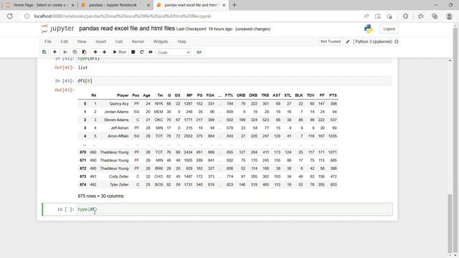The image size is (459, 258).
Task: Click the site information icon in address bar
Action: 27,16
